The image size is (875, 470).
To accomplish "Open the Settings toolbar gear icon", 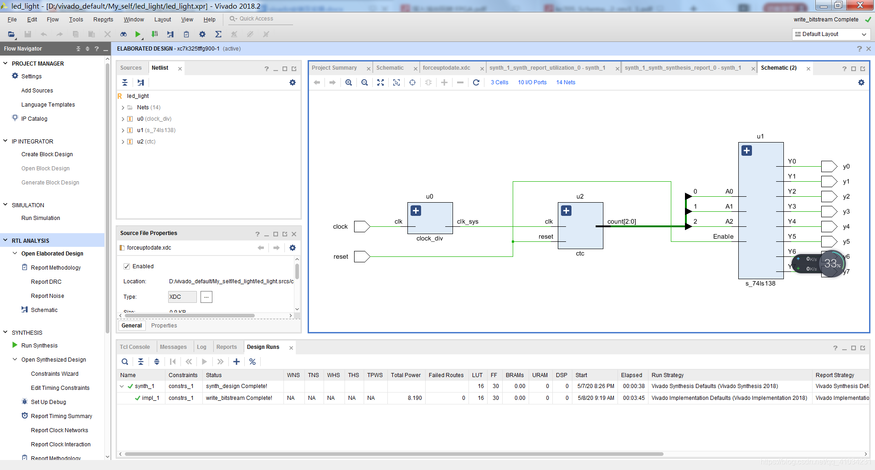I will (x=202, y=34).
